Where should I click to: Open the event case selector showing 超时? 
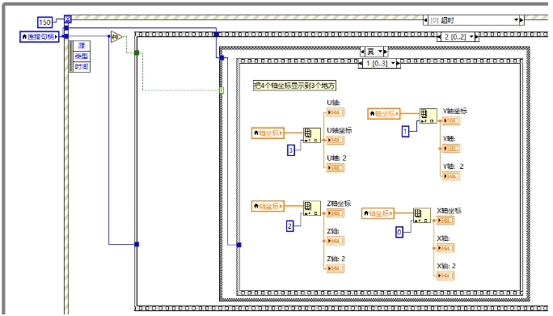[473, 20]
